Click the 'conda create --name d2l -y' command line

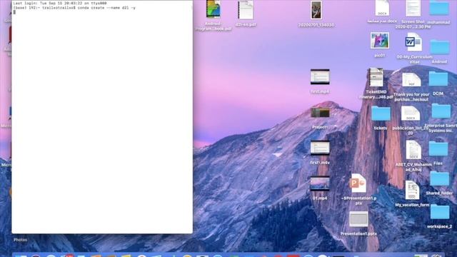(106, 8)
